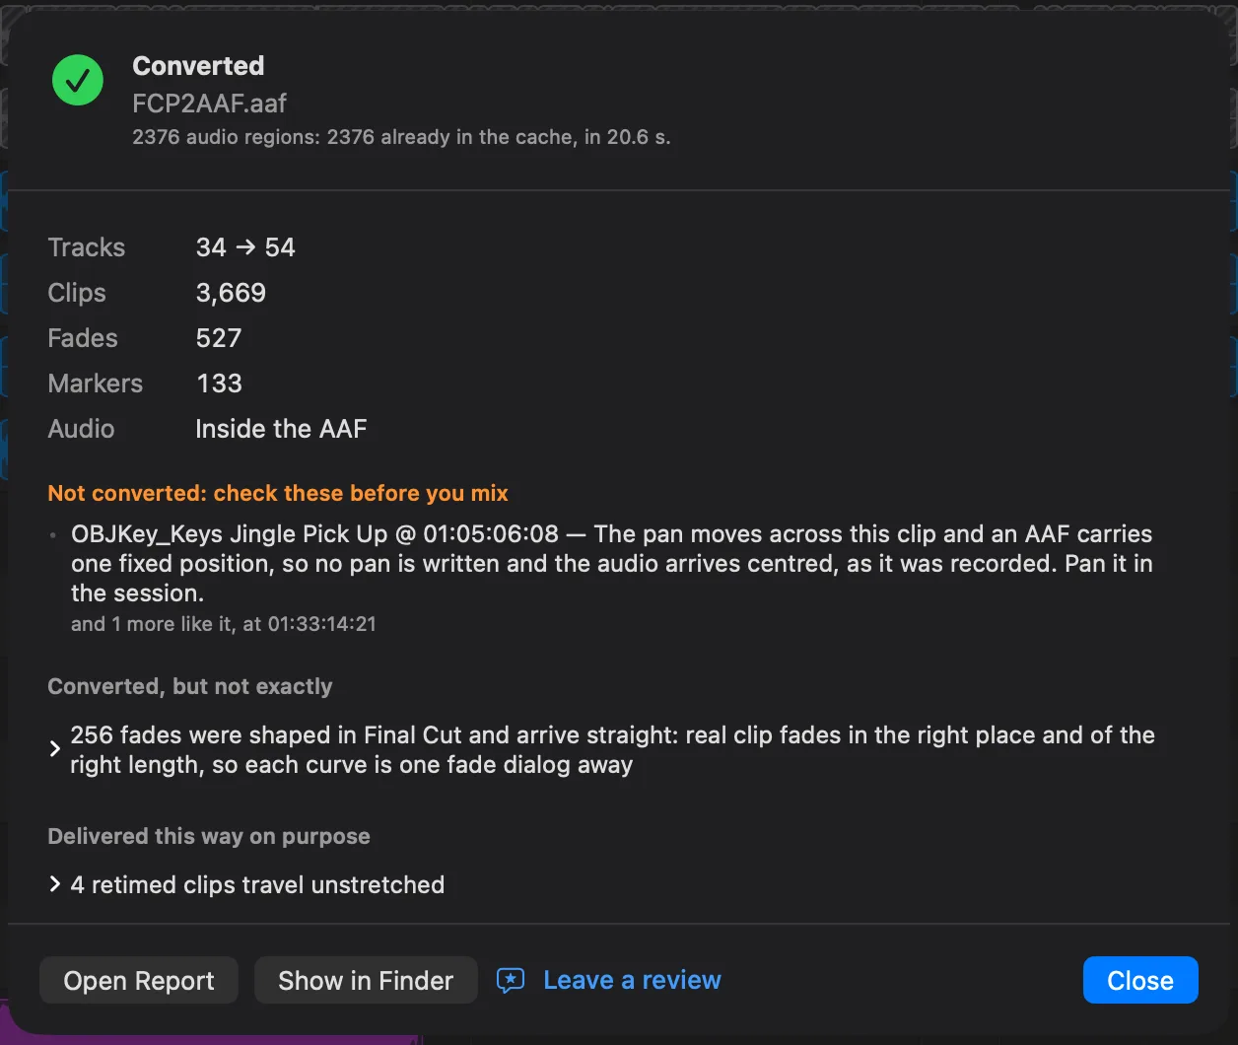Viewport: 1238px width, 1045px height.
Task: Expand the 4 retimed clips row
Action: point(55,884)
